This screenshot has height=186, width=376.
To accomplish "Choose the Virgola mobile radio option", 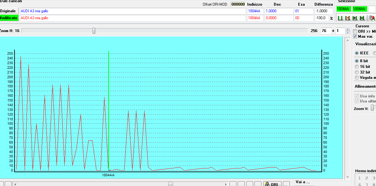I will [357, 78].
